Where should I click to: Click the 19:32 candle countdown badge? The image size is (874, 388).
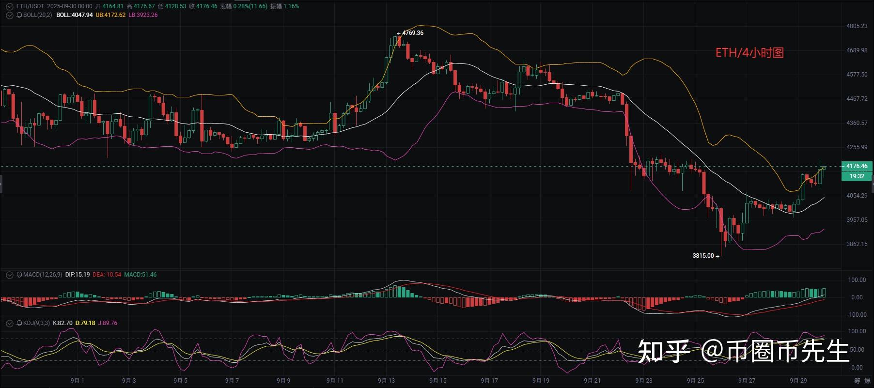tap(857, 176)
